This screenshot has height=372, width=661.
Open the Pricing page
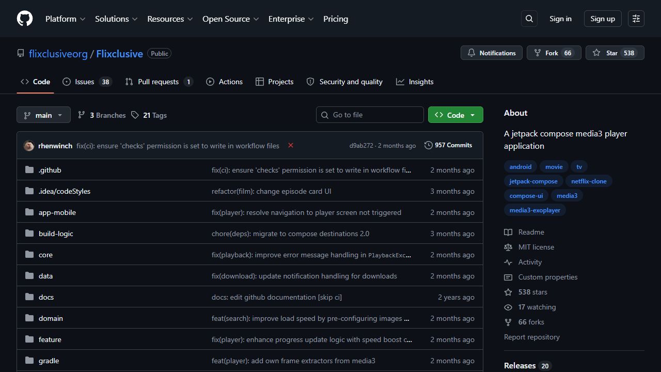(336, 19)
